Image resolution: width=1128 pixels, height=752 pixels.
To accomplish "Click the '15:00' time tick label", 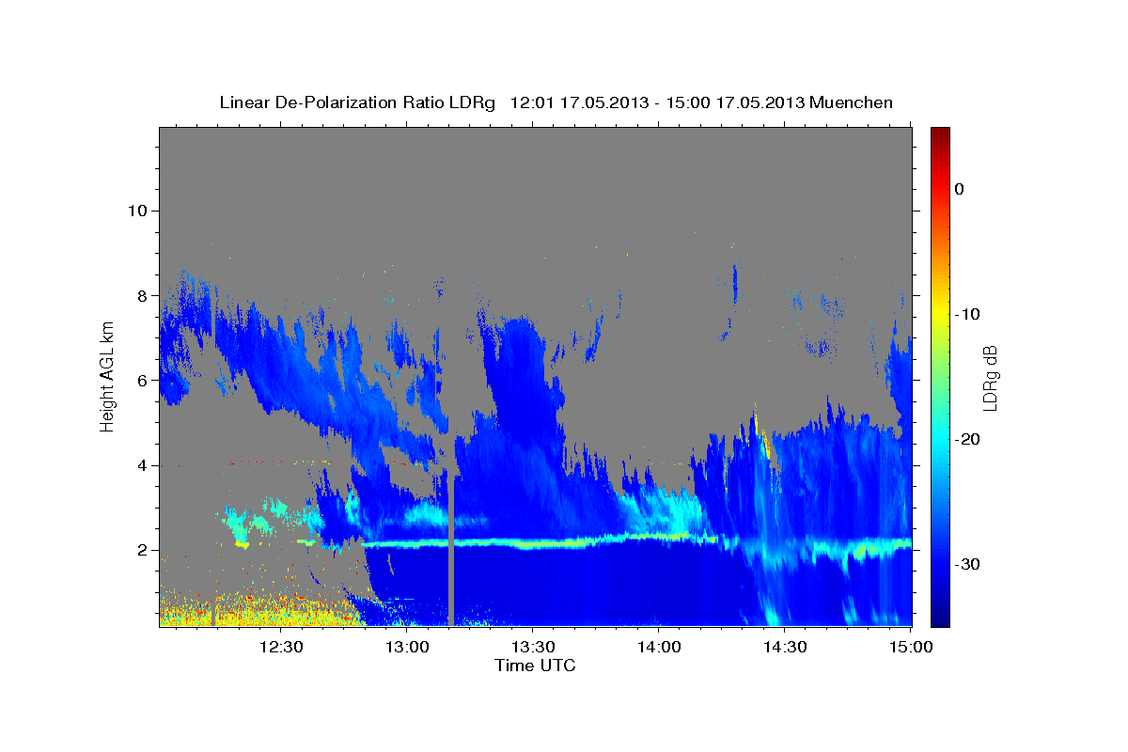I will 909,647.
